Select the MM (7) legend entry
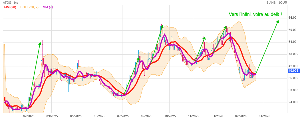This screenshot has height=119, width=300. pos(48,7)
